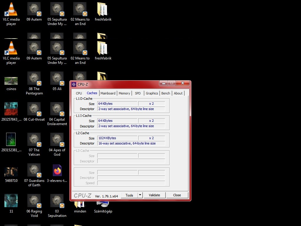Open the About tab in CPU-Z

(x=178, y=93)
